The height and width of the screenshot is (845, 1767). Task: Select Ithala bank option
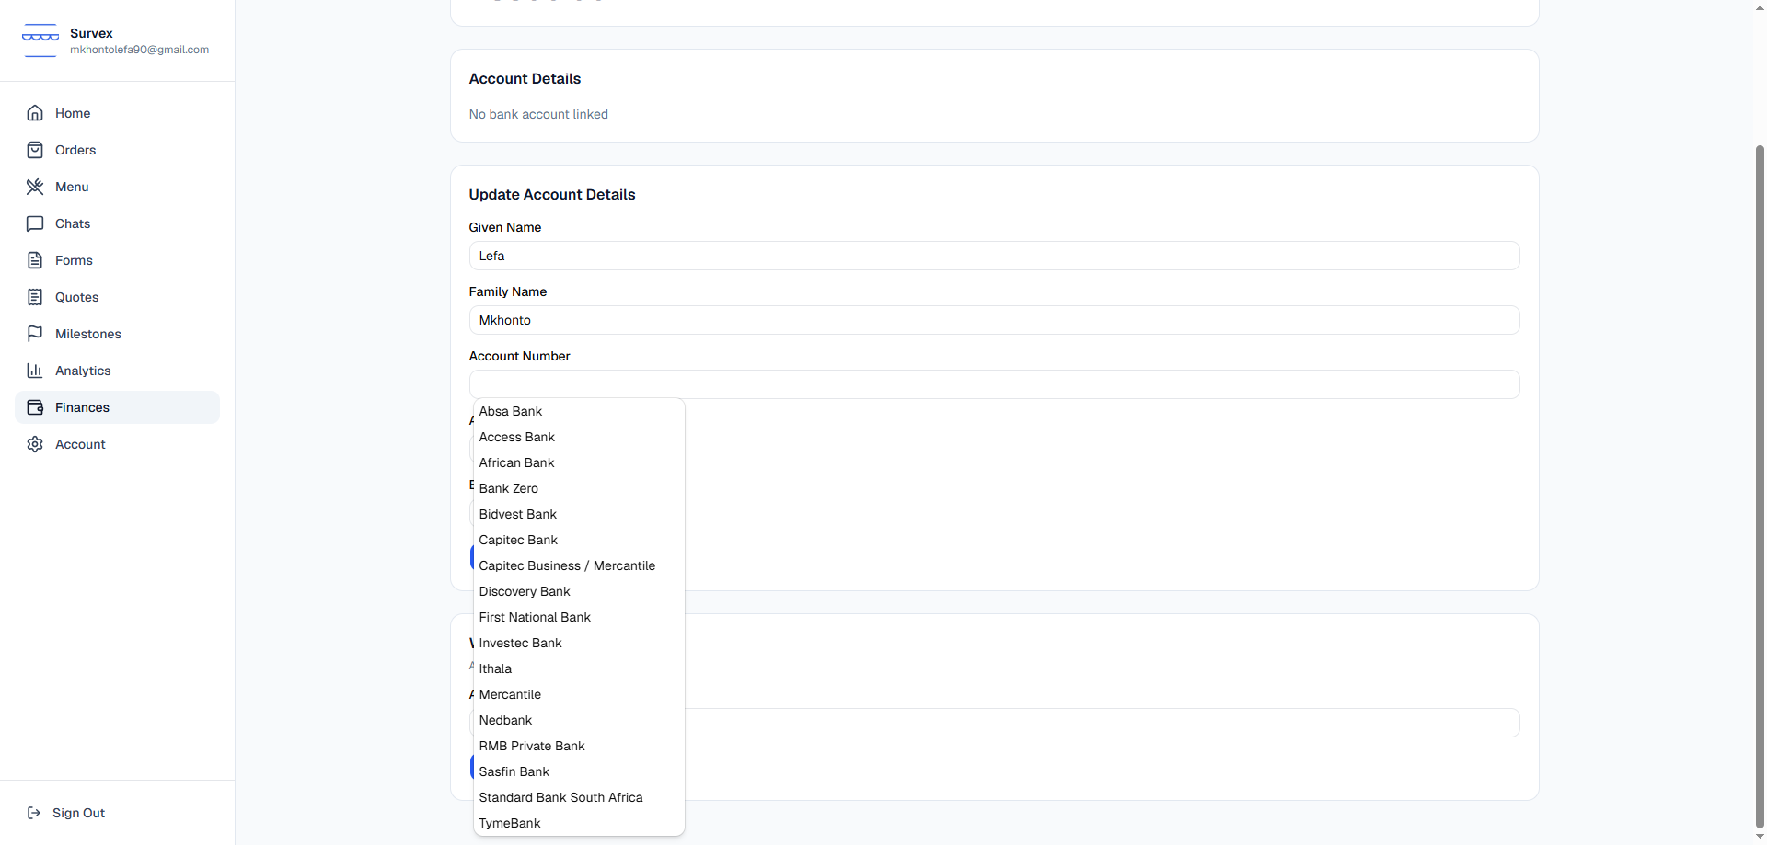(x=579, y=668)
